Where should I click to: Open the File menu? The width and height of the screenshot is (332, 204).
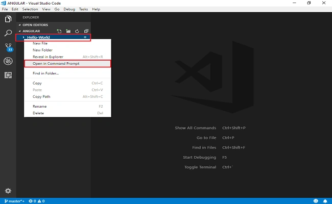tap(5, 9)
